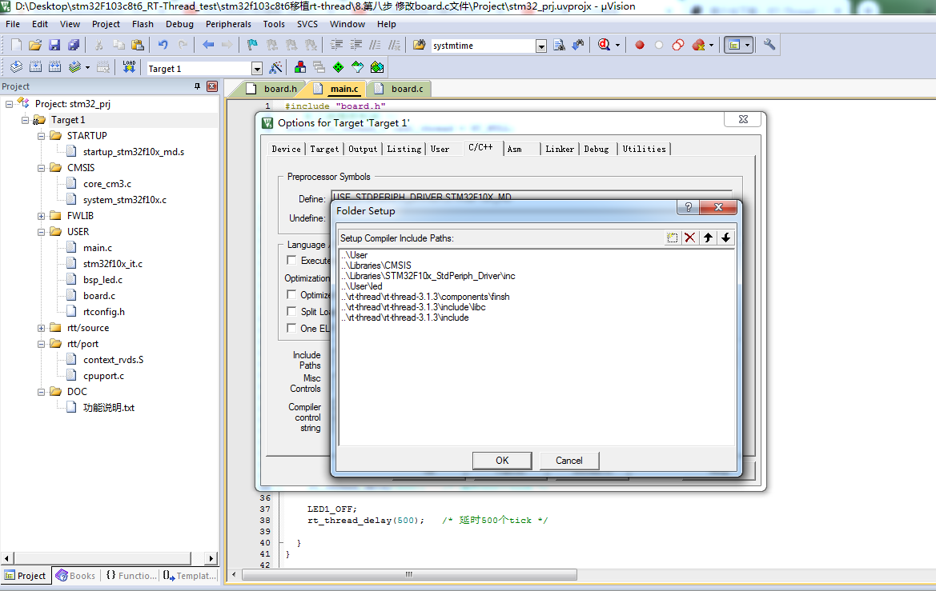The height and width of the screenshot is (591, 936).
Task: Click the Translate current file icon
Action: tap(16, 67)
